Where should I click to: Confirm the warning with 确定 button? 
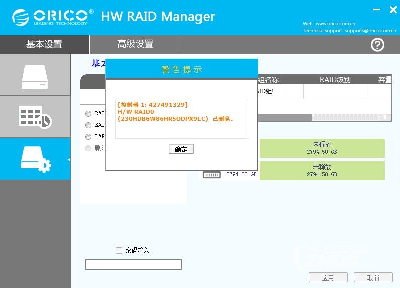click(181, 149)
